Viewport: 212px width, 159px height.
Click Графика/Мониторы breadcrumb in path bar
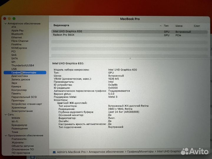coord(140,152)
